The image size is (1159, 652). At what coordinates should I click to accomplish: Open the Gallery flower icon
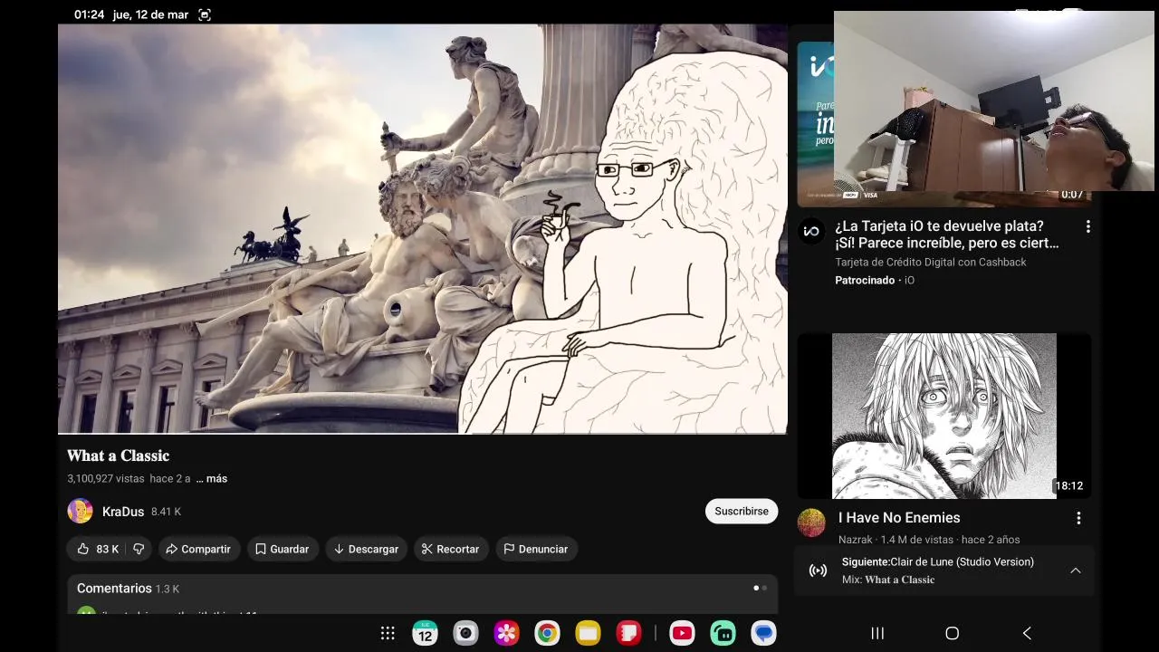coord(506,633)
